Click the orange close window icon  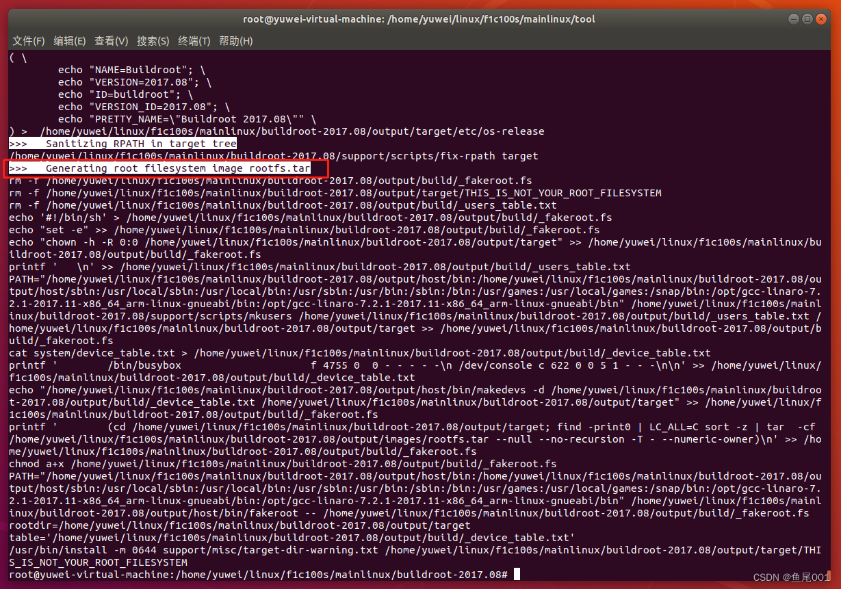(820, 18)
